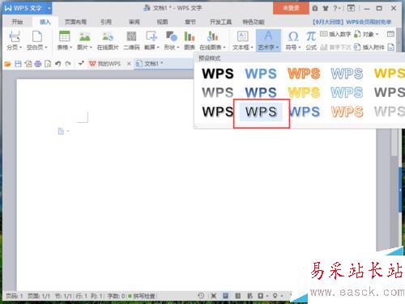405x304 pixels.
Task: Choose first-row orange outlined WPS style
Action: [x=304, y=74]
